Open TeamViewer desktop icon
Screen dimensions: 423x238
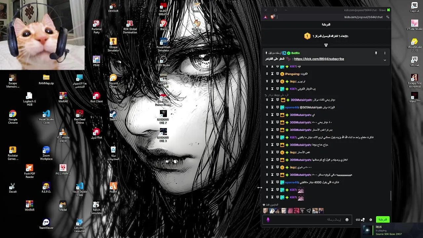[46, 224]
